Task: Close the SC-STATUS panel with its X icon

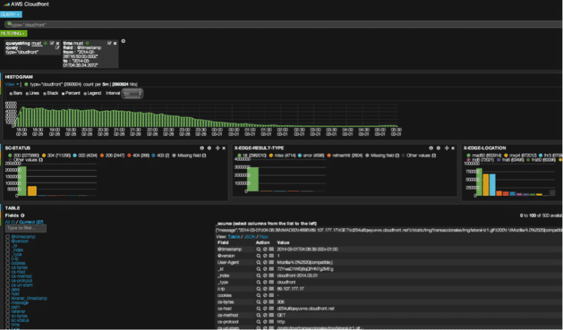Action: (x=223, y=149)
